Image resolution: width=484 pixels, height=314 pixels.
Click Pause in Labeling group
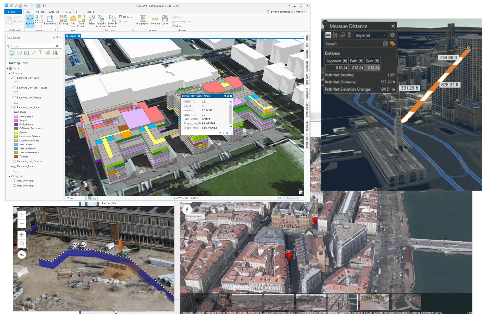pos(177,17)
